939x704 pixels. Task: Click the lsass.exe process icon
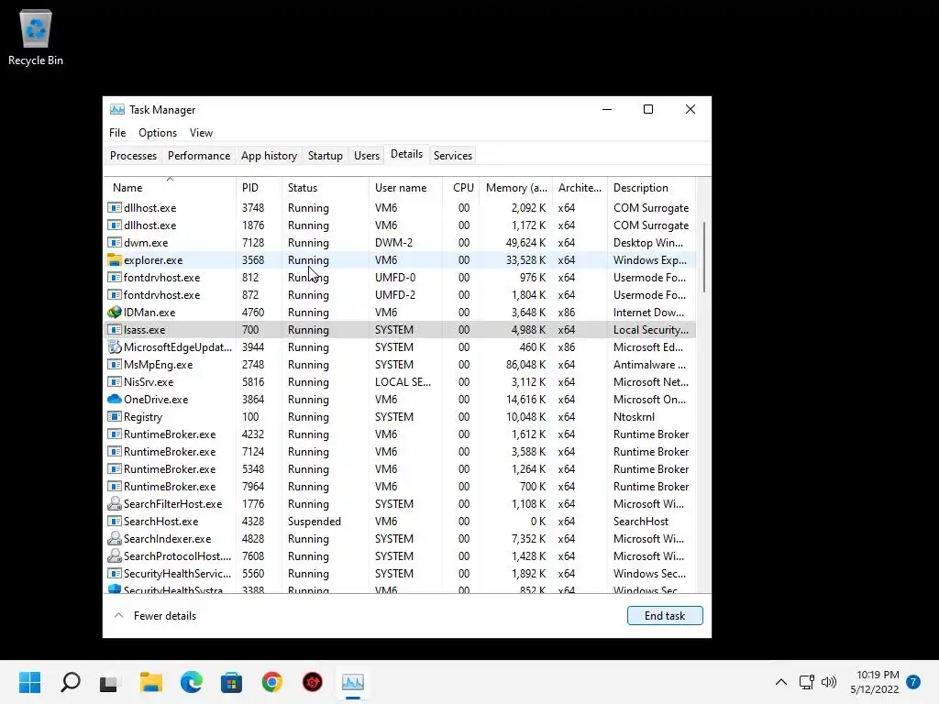115,329
